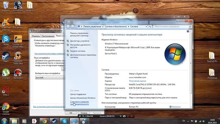Image resolution: width=220 pixels, height=124 pixels.
Task: Click the volume speaker tray icon
Action: pyautogui.click(x=203, y=121)
